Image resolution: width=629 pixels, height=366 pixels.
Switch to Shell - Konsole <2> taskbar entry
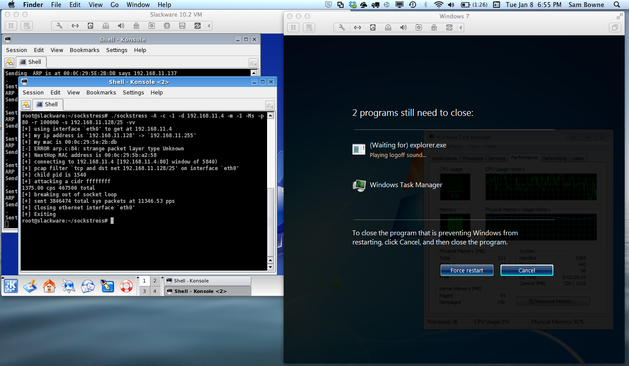coord(208,291)
